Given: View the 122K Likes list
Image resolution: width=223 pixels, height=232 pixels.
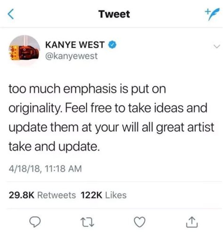Looking at the screenshot, I should 103,195.
